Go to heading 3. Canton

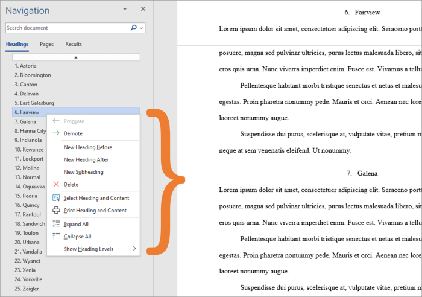[x=26, y=85]
